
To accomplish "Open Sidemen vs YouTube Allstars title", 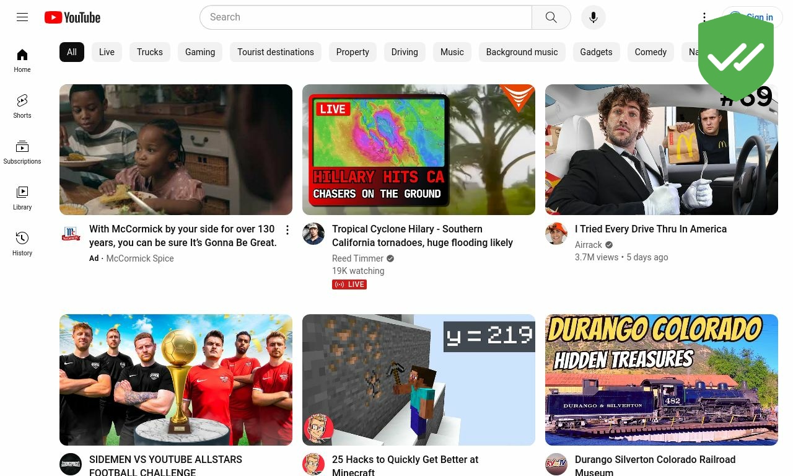I will point(165,466).
